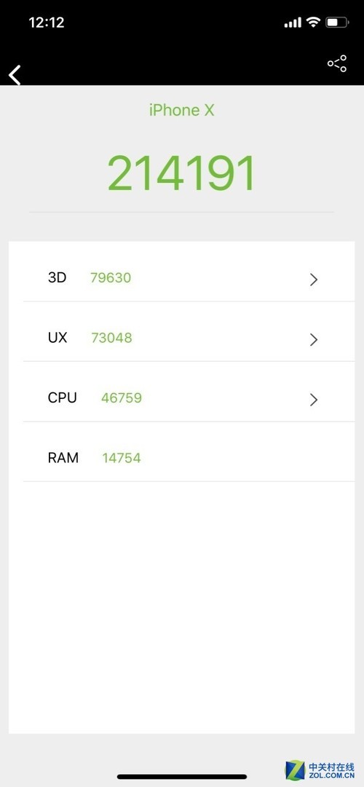Screen dimensions: 364x787
Task: Click the ZOL watermark logo
Action: (x=320, y=770)
